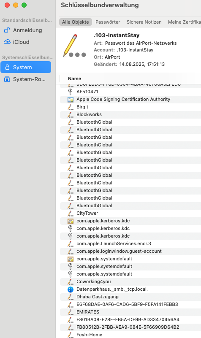Select the Datenparkhaus._smb._tcp.local. entry
The width and height of the screenshot is (201, 338).
(x=130, y=289)
